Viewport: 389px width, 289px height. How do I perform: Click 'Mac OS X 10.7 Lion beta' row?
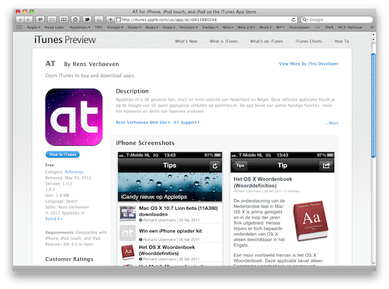170,213
